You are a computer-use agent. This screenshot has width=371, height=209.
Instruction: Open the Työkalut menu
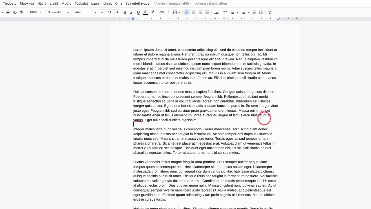(81, 3)
